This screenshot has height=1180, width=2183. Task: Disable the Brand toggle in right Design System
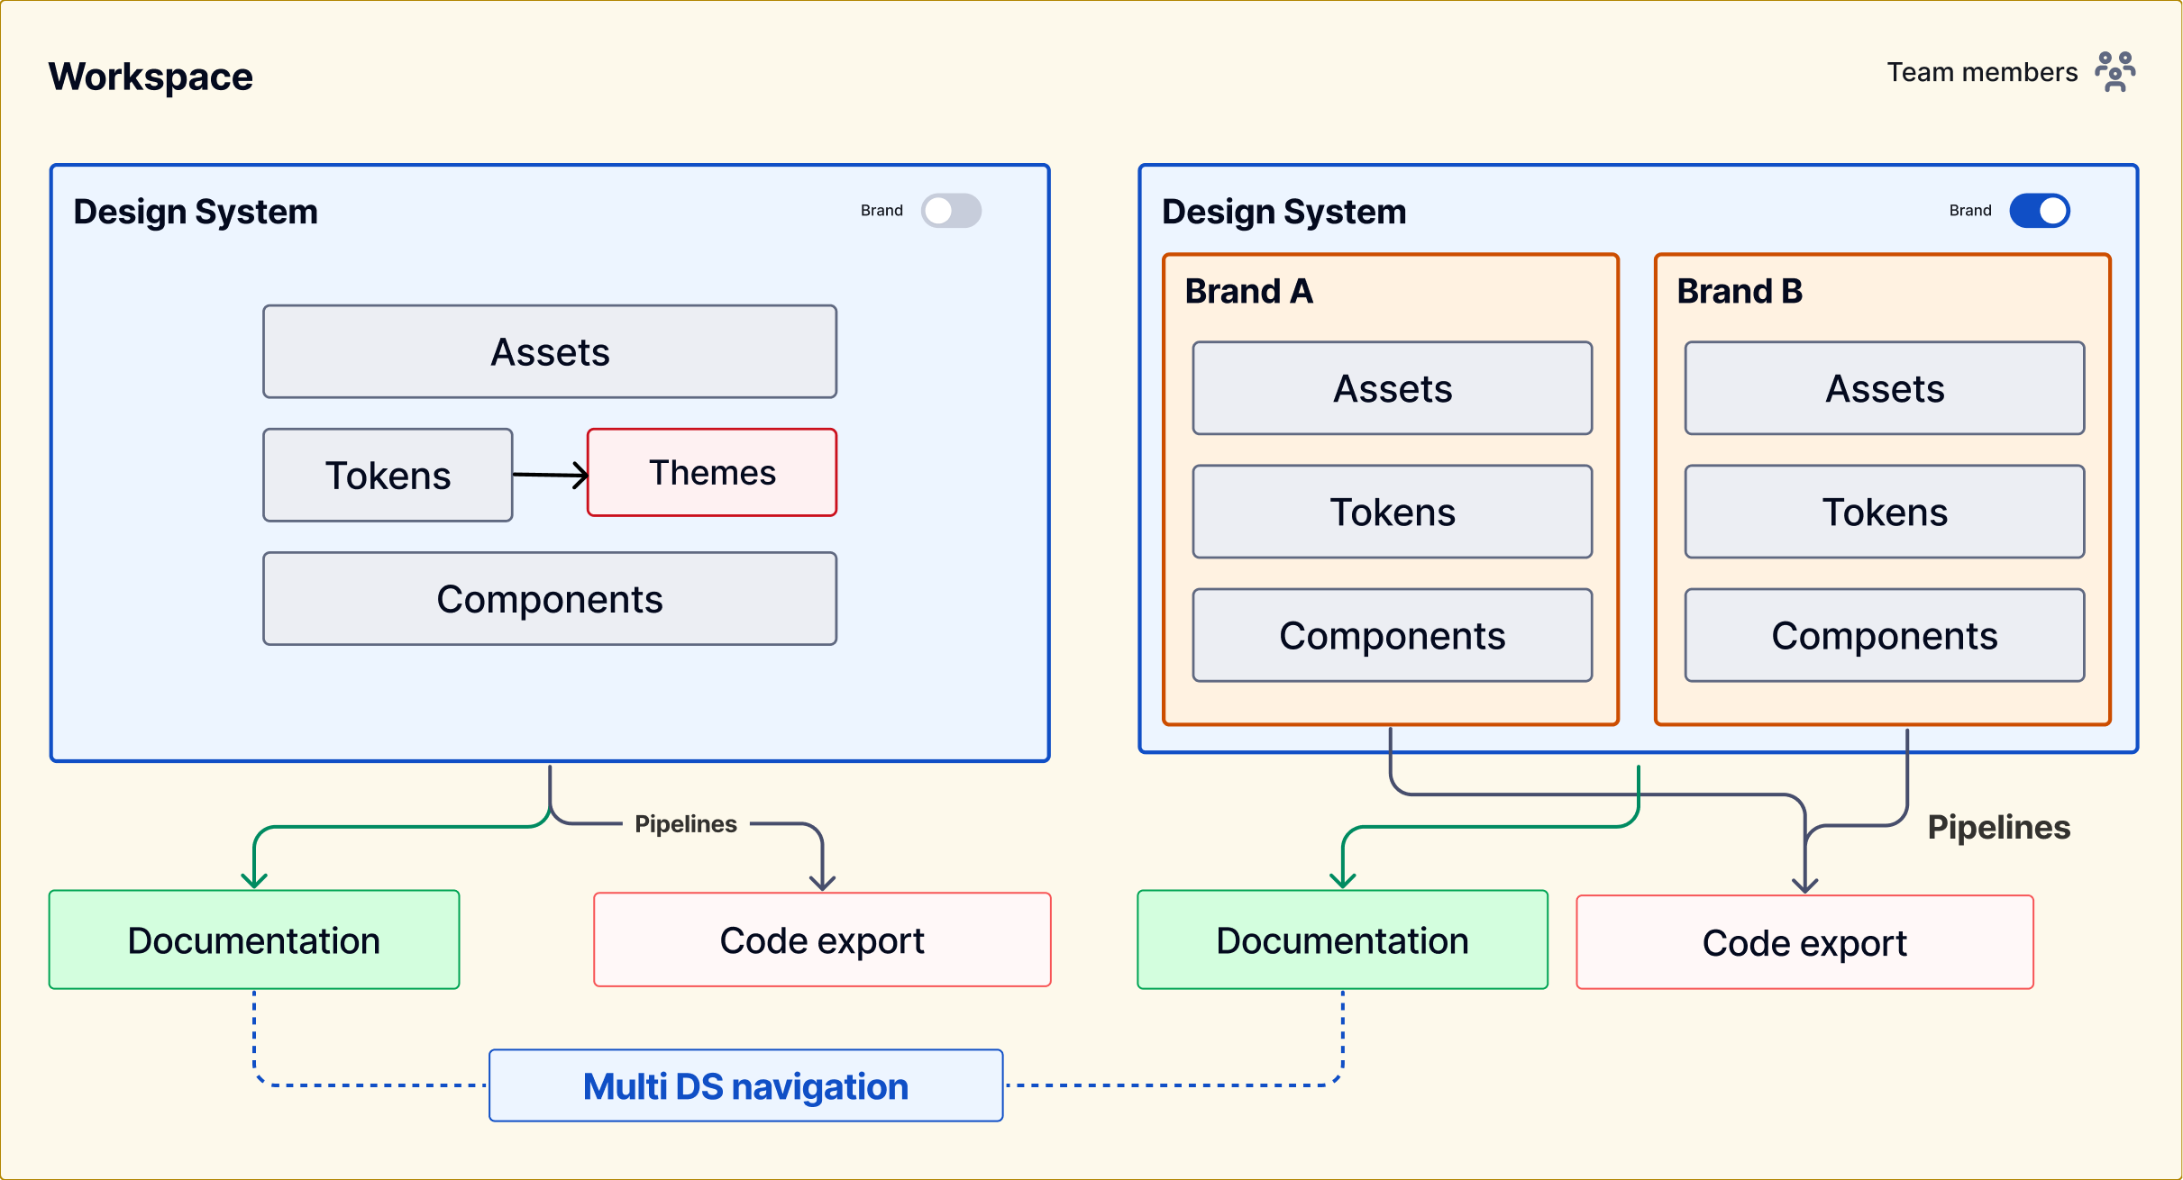2040,211
